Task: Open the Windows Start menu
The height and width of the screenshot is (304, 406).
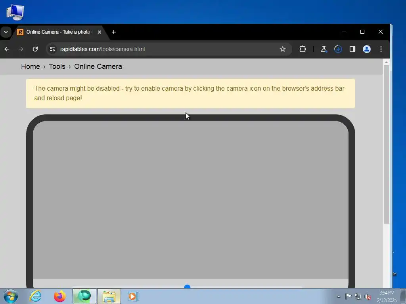Action: coord(11,296)
